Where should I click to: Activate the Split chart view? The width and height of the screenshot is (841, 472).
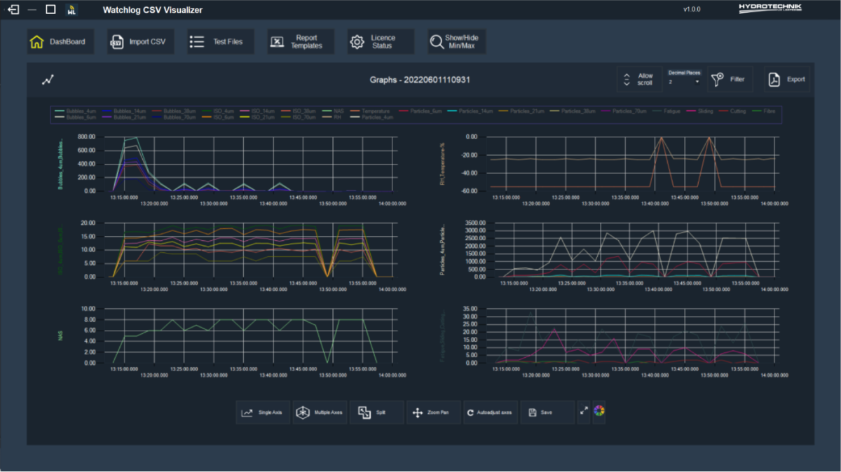pyautogui.click(x=376, y=412)
